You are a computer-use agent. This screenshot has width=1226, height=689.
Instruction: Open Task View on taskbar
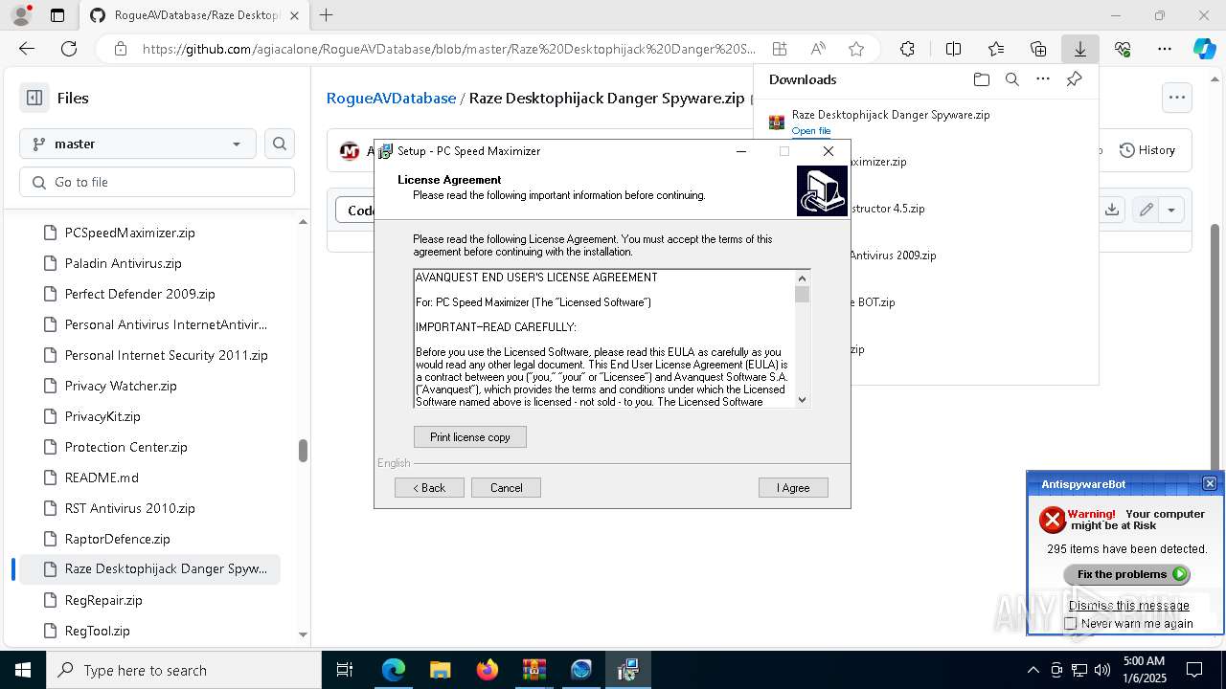(346, 670)
